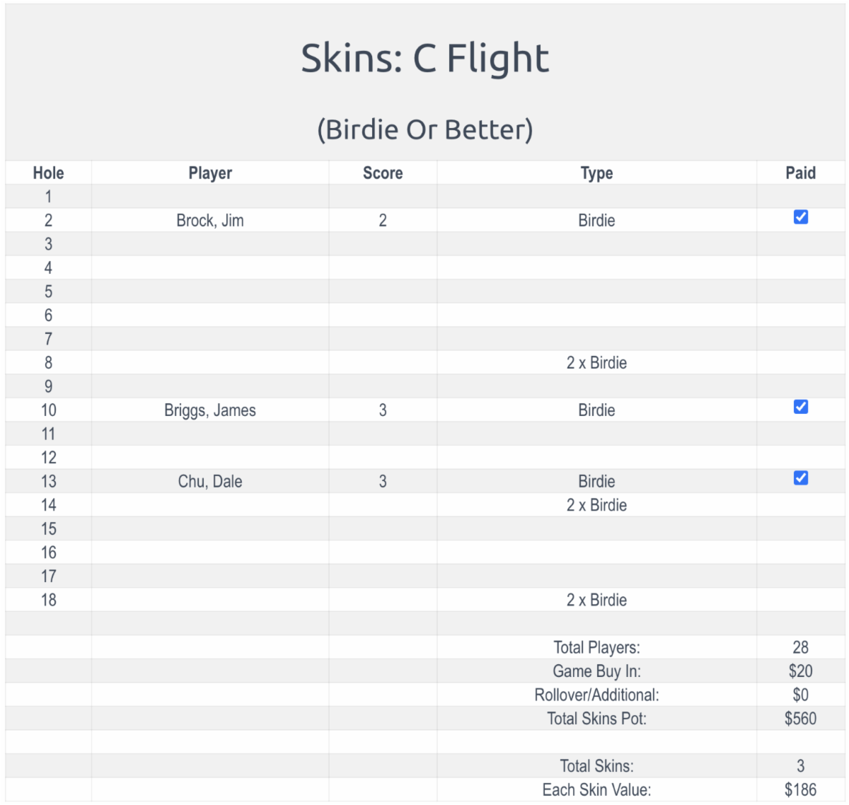
Task: Select the Score column header
Action: 383,173
